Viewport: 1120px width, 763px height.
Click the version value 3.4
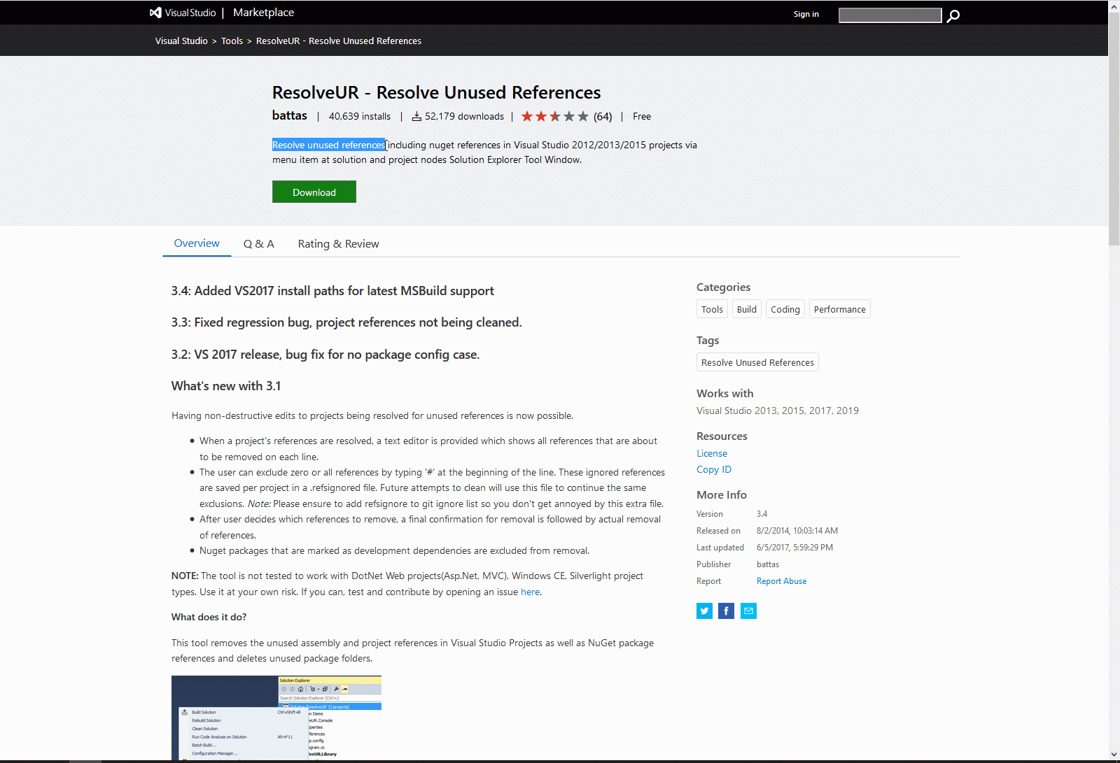tap(762, 514)
